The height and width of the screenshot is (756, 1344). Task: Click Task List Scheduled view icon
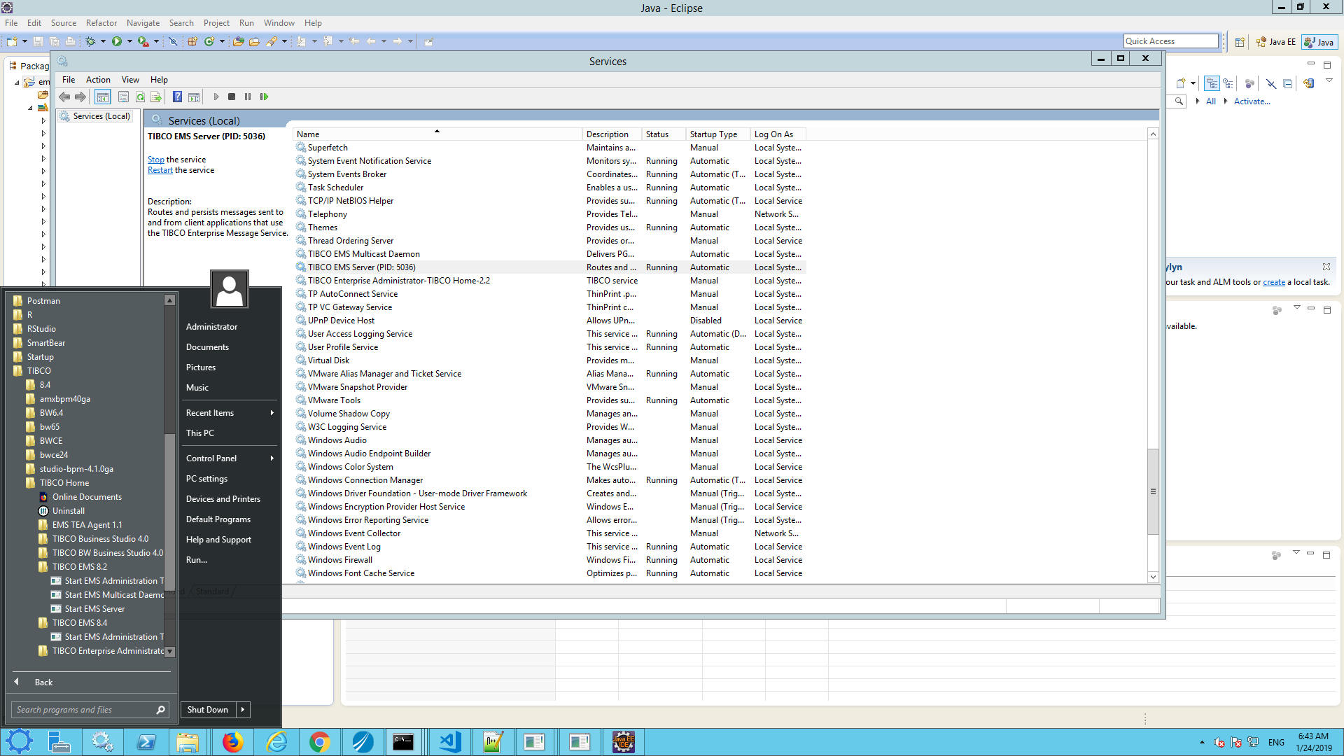tap(1228, 84)
